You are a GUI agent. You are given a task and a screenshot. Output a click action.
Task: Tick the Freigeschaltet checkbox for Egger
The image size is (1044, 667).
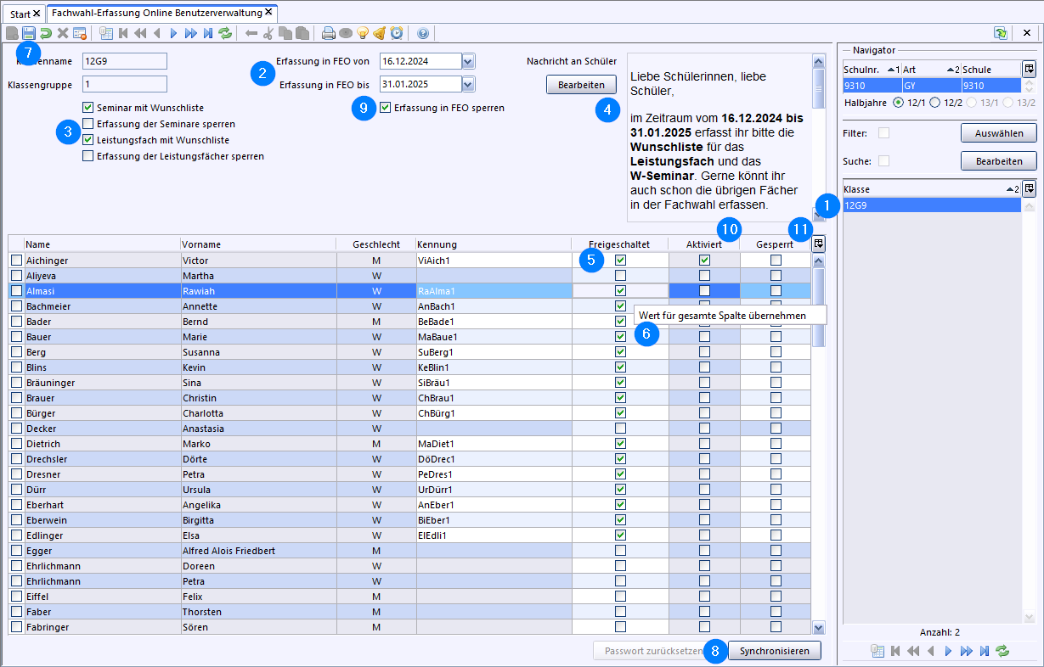point(620,551)
